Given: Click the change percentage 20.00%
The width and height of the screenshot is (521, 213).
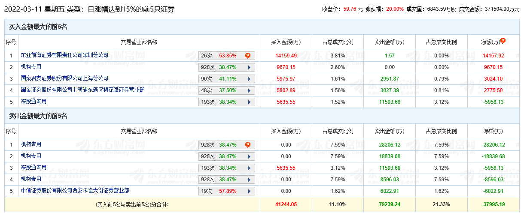Looking at the screenshot, I should coord(395,9).
